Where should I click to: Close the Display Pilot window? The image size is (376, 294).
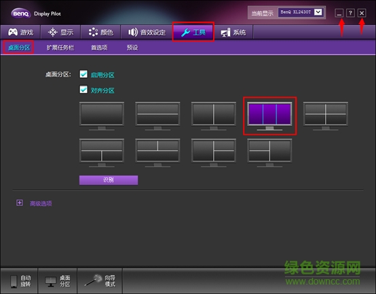click(x=362, y=13)
